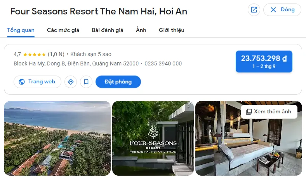306x178 pixels.
Task: Click the photo gallery icon in Xem thêm ảnh
Action: point(249,112)
